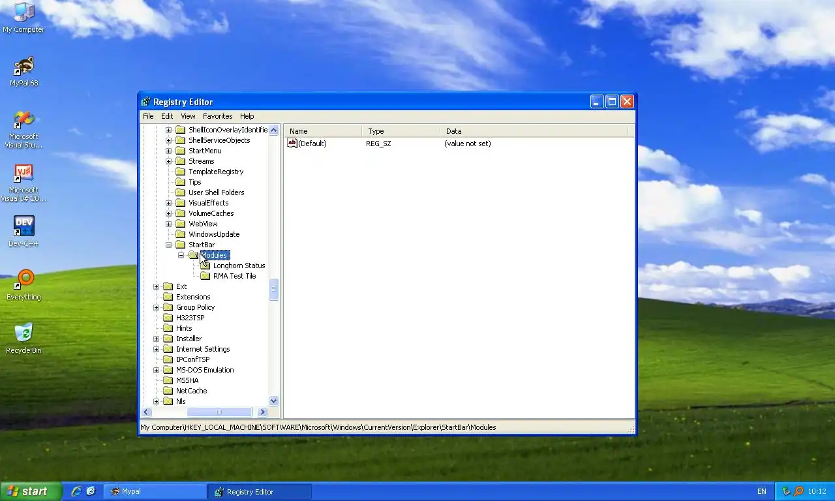The height and width of the screenshot is (501, 835).
Task: Expand the WebView key
Action: [x=168, y=224]
